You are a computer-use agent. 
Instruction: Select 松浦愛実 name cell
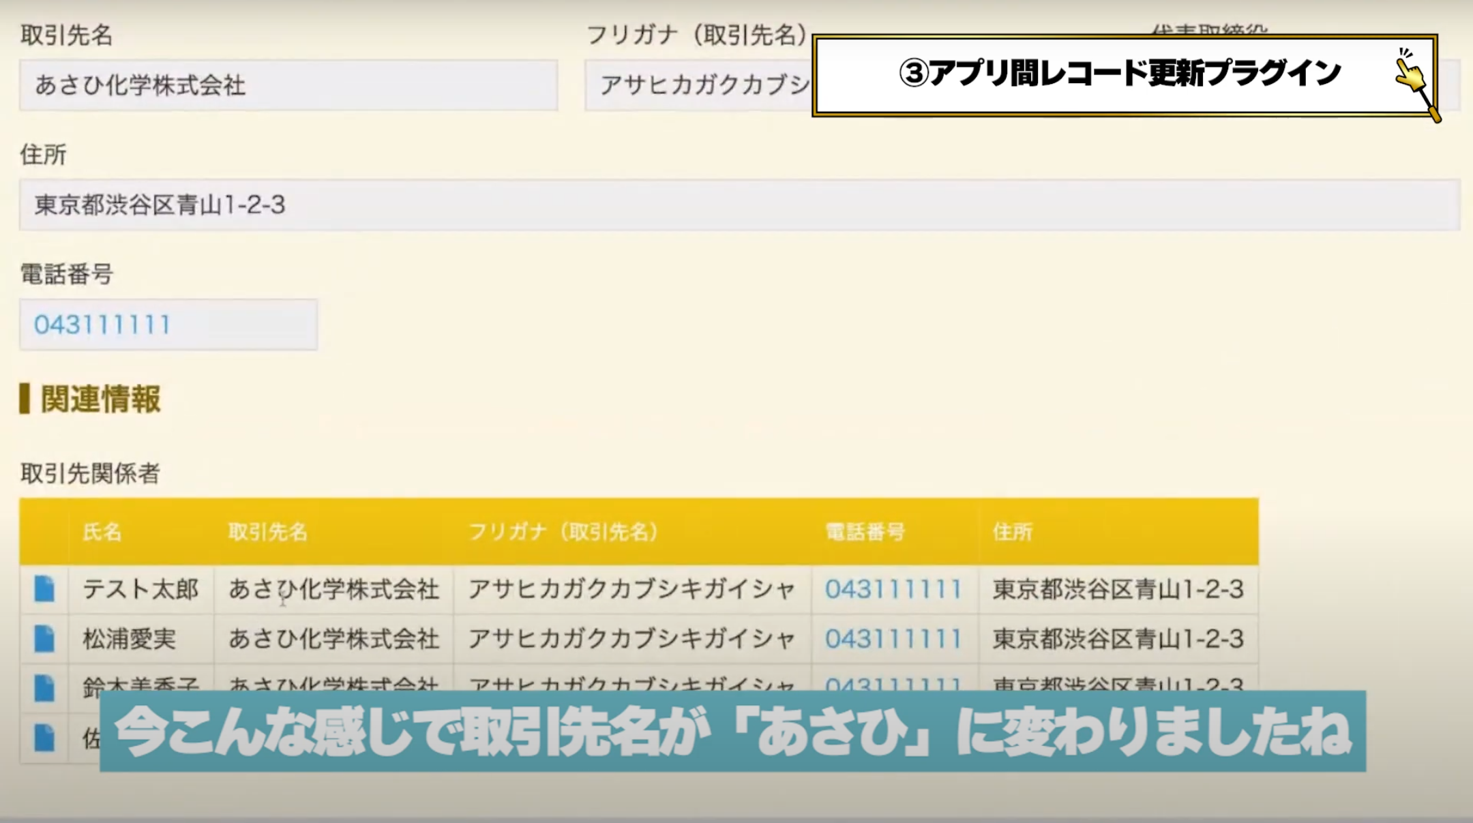pos(140,639)
